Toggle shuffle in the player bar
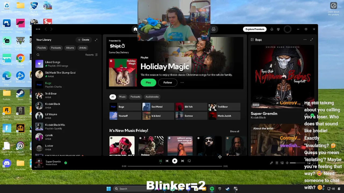 point(160,161)
